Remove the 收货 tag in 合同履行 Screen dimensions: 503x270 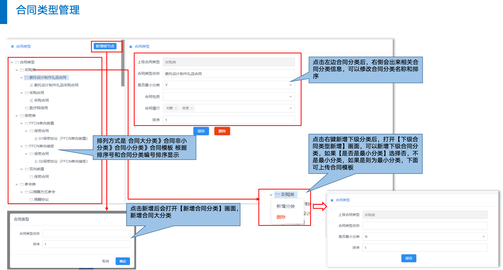point(192,108)
